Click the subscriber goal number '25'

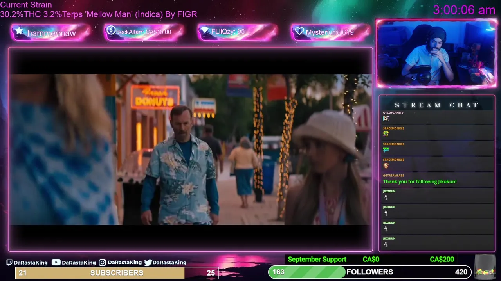pyautogui.click(x=211, y=273)
